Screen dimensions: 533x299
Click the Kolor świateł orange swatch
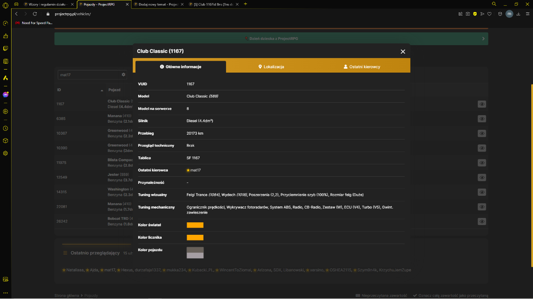(x=195, y=225)
